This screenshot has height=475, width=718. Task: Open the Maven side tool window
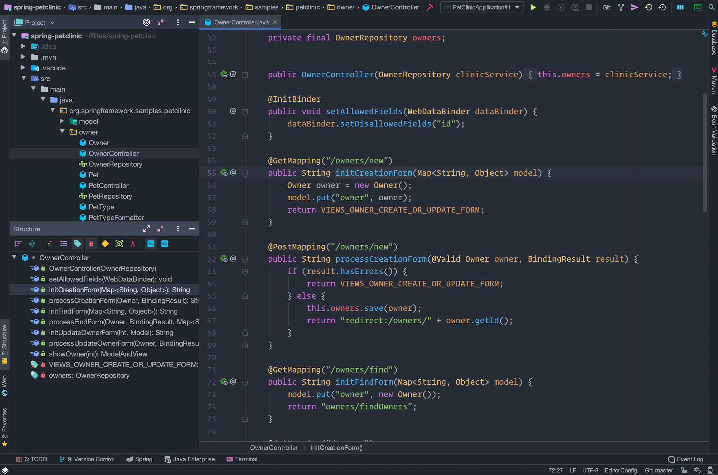[714, 81]
